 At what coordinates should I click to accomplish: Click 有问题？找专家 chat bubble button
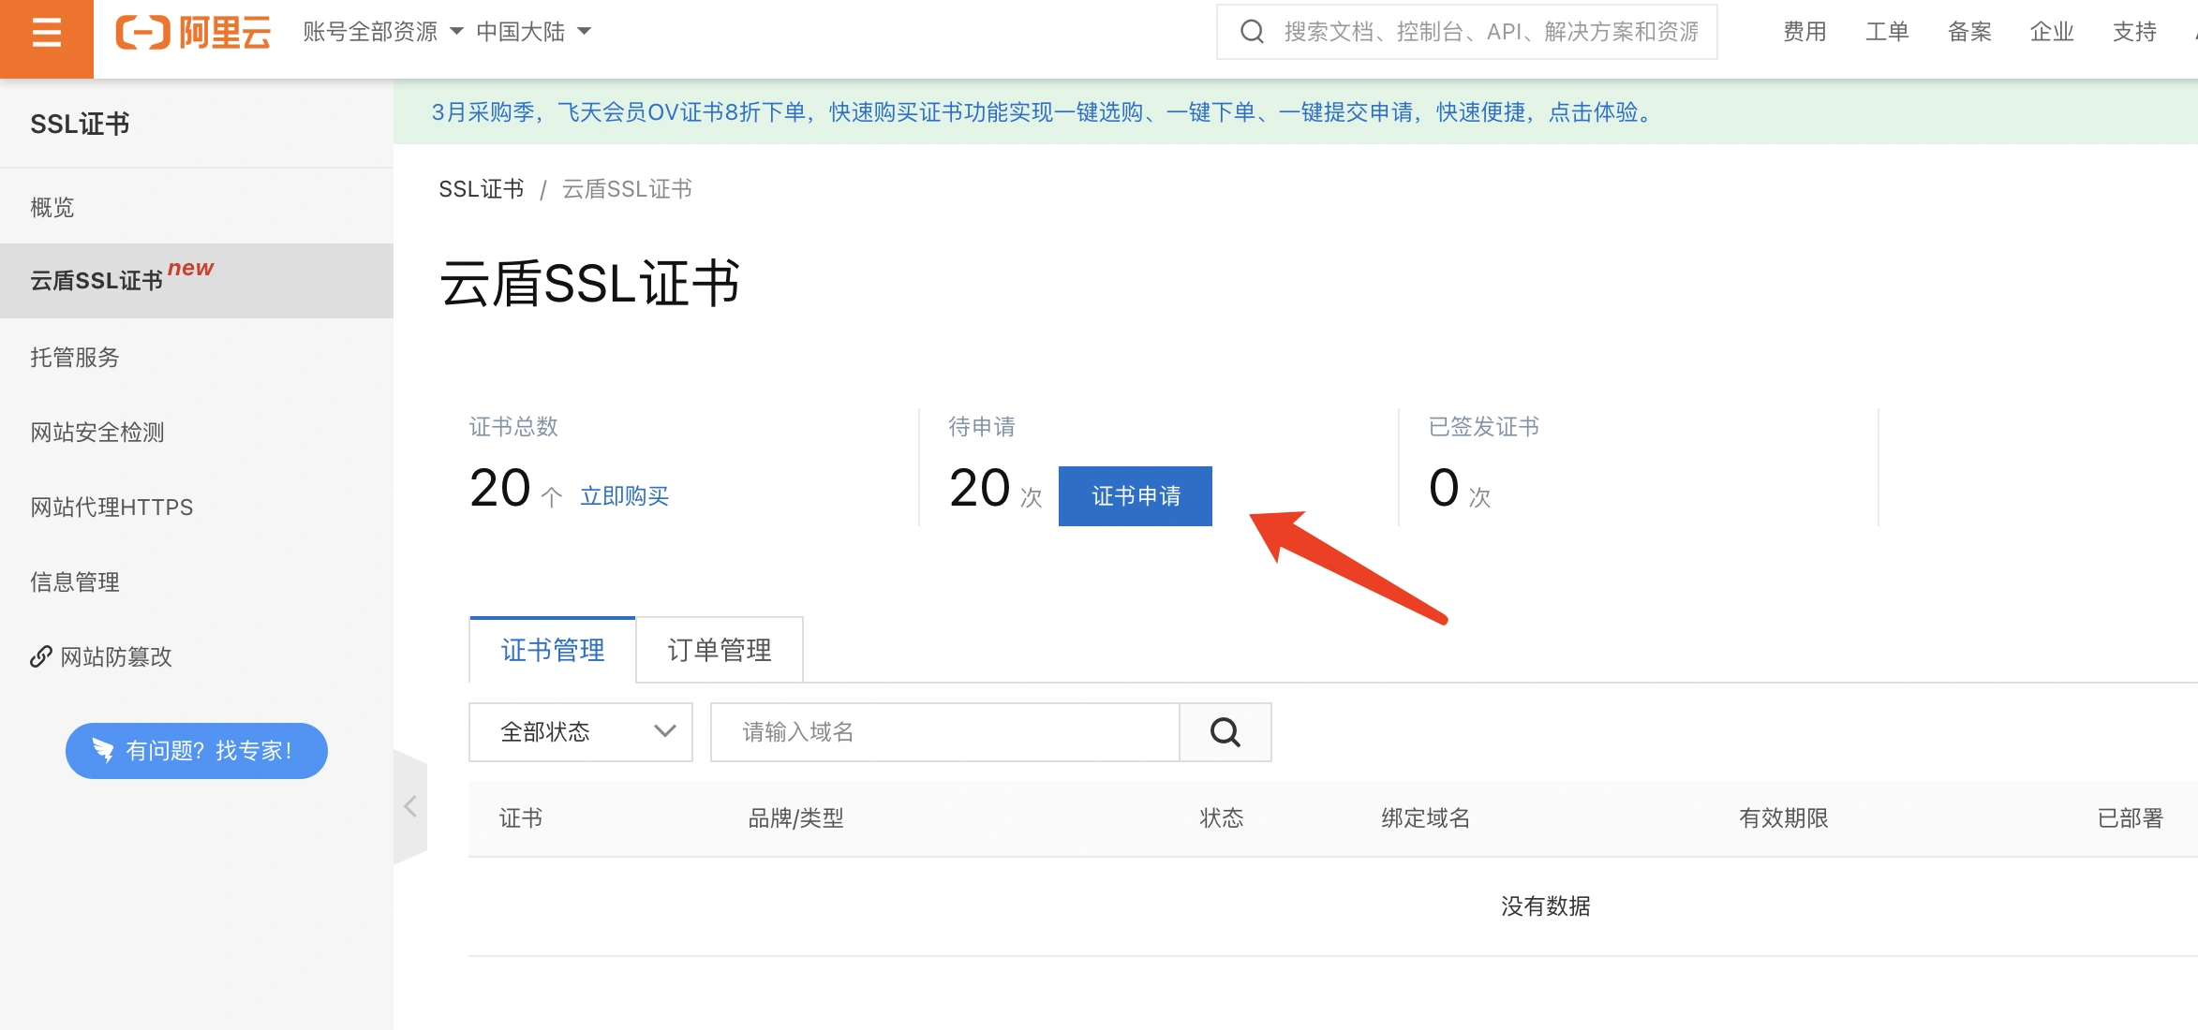[x=197, y=751]
